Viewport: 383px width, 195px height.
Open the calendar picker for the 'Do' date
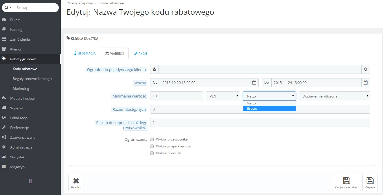pos(366,83)
